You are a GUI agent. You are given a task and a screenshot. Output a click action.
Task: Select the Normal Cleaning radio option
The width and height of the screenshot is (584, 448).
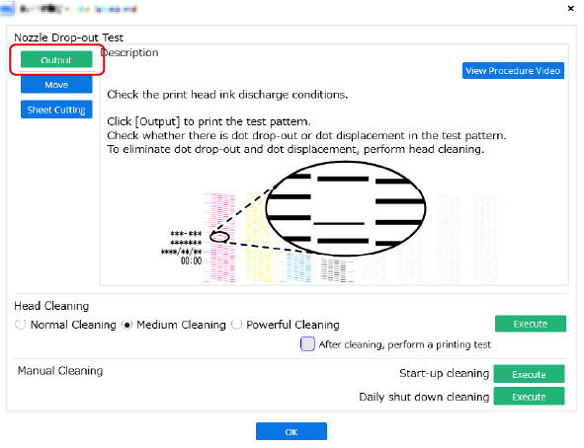(20, 325)
